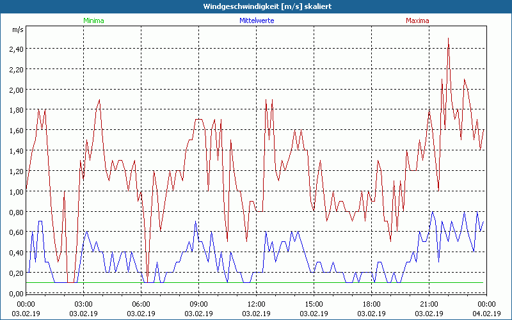Click the highest peak of the red Maxima line
Screen dimensions: 512x320
coord(448,38)
